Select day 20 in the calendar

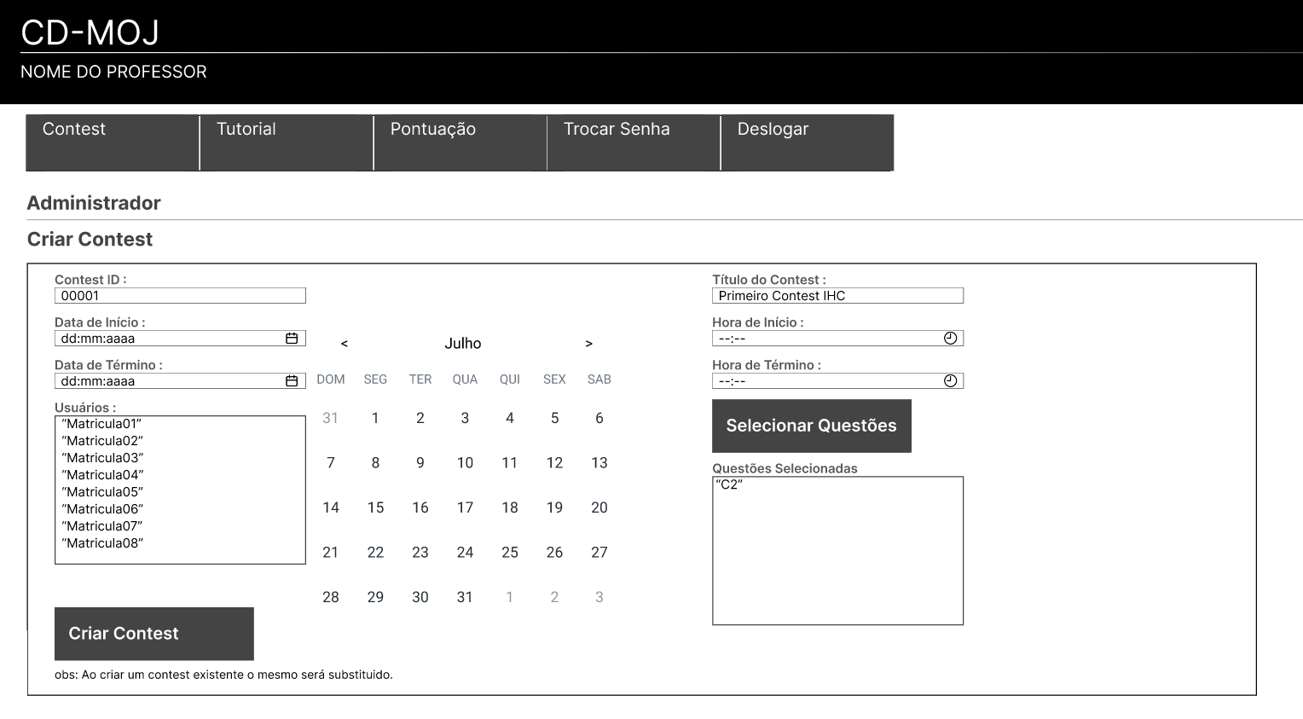coord(599,507)
